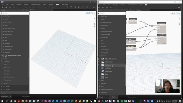183x103 pixels.
Task: Switch to graph view in right window
Action: (178, 13)
